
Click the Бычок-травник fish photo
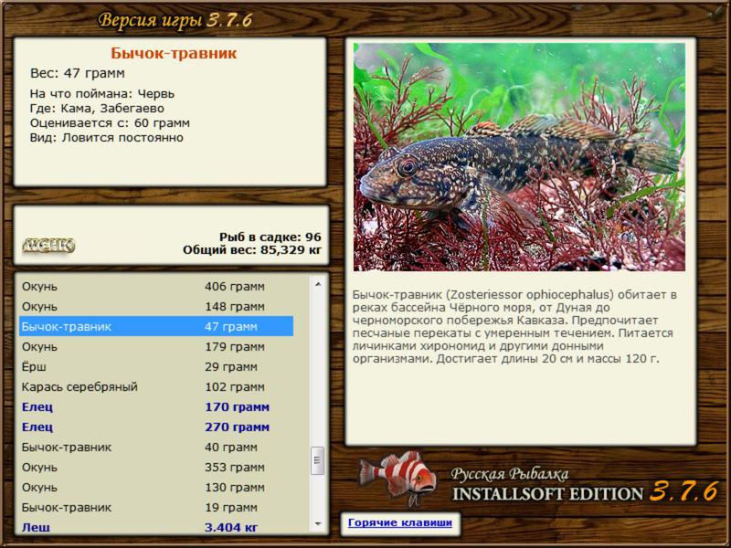[x=519, y=157]
